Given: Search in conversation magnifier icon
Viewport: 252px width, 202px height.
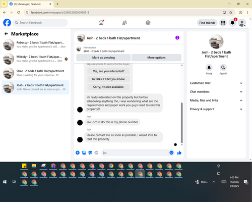Looking at the screenshot, I should [223, 68].
